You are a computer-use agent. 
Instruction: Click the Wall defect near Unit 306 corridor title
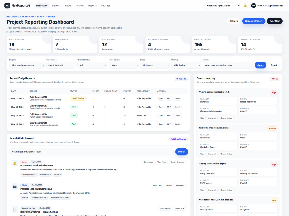(216, 200)
